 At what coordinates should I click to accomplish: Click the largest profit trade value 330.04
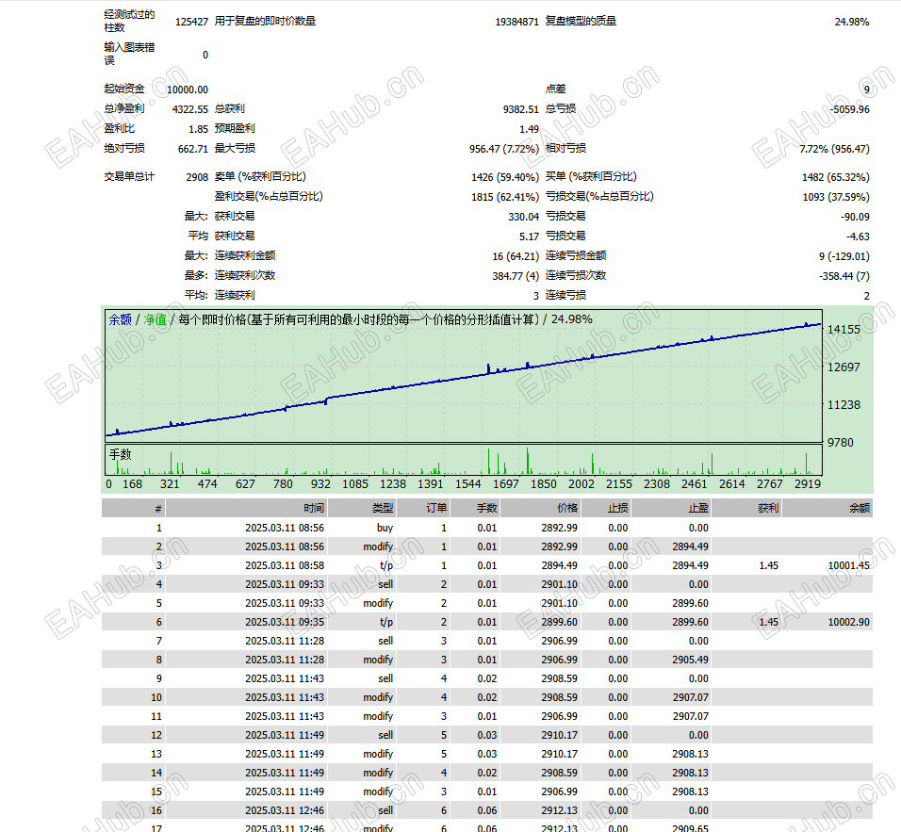523,217
